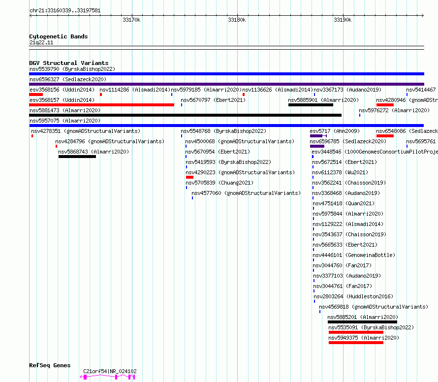Open variant label nsv5539790 (ByrskaBishop2022)
The width and height of the screenshot is (438, 382).
(72, 69)
